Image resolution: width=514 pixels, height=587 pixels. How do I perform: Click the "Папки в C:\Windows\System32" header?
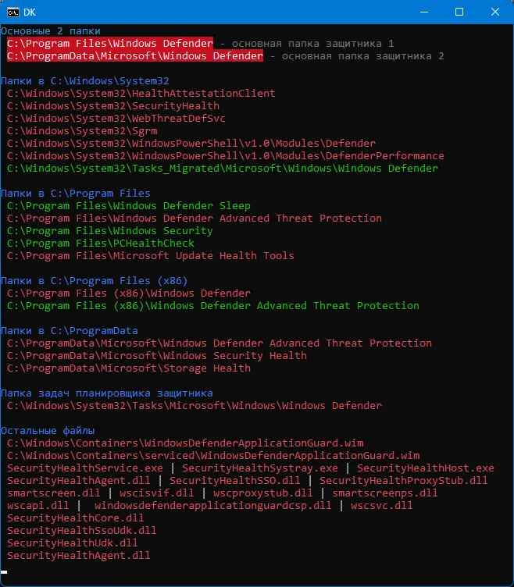(84, 81)
